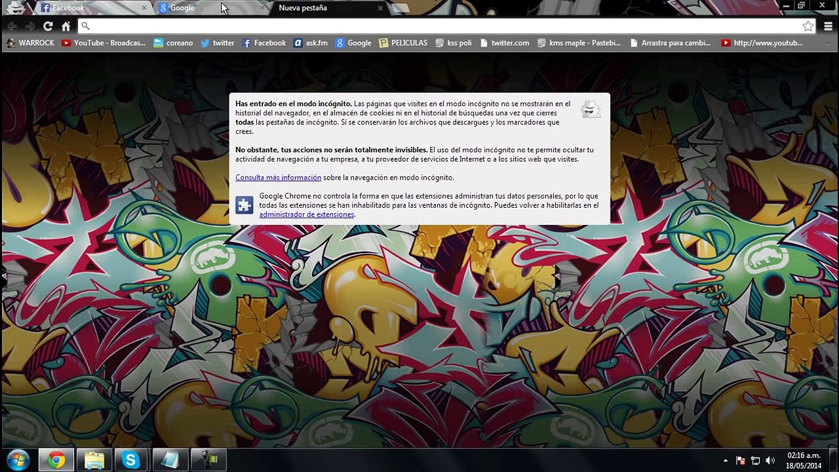Go back with the back arrow
This screenshot has width=839, height=472.
(x=12, y=26)
